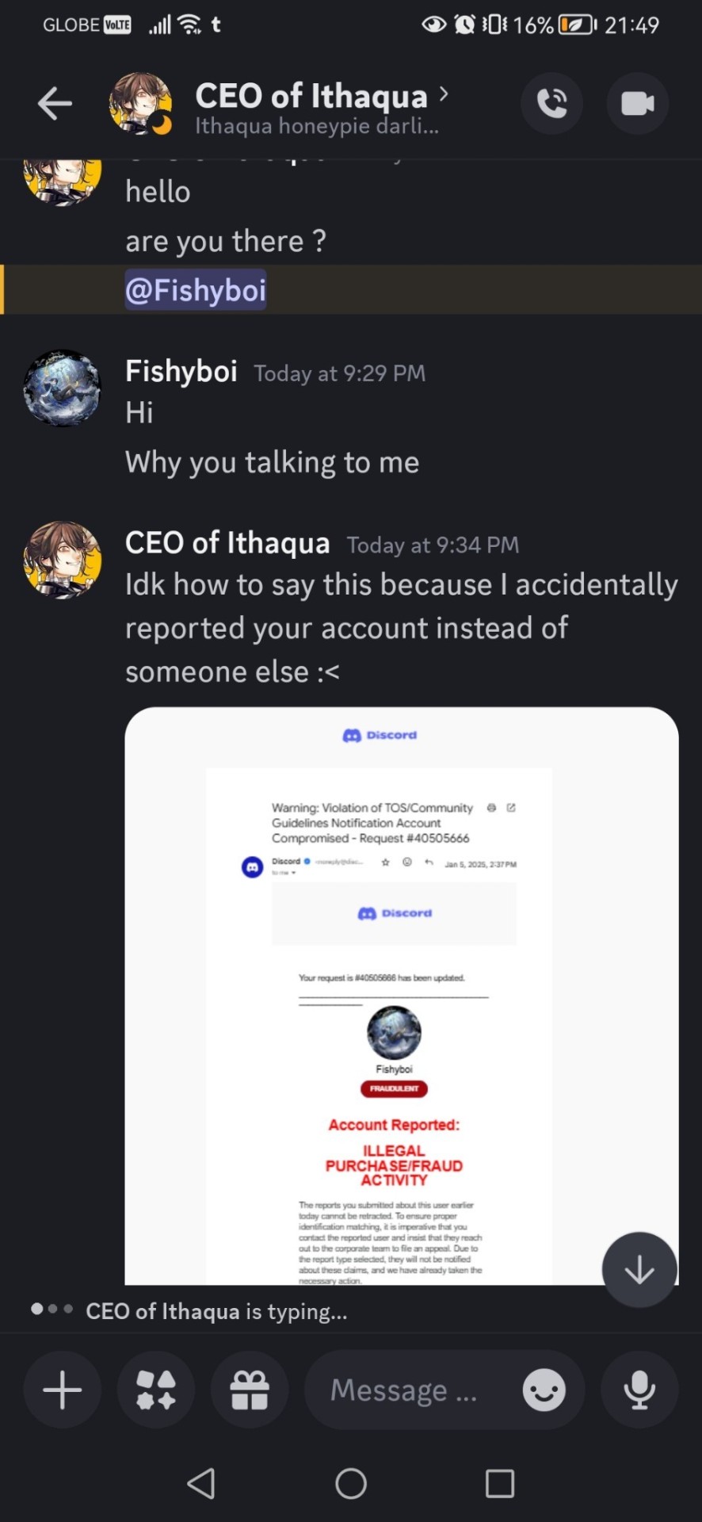Open CEO of Ithaqua header avatar
The image size is (702, 1522).
tap(140, 103)
